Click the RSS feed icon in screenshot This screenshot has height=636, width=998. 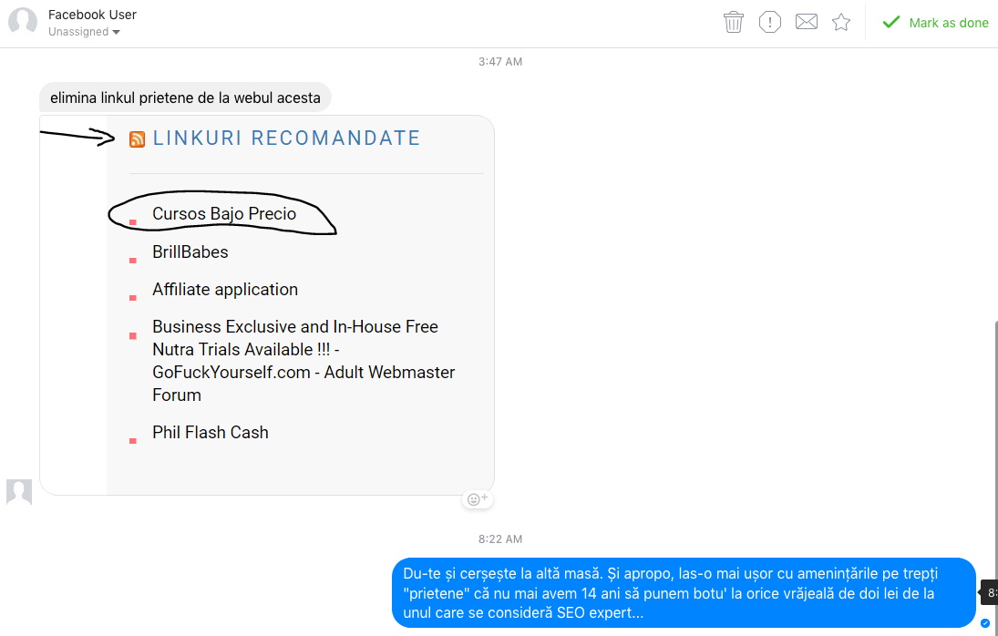tap(138, 139)
